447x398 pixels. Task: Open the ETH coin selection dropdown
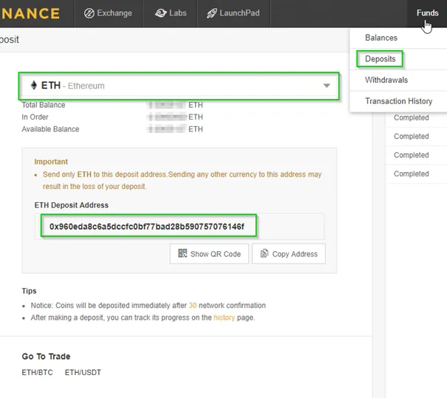tap(179, 86)
